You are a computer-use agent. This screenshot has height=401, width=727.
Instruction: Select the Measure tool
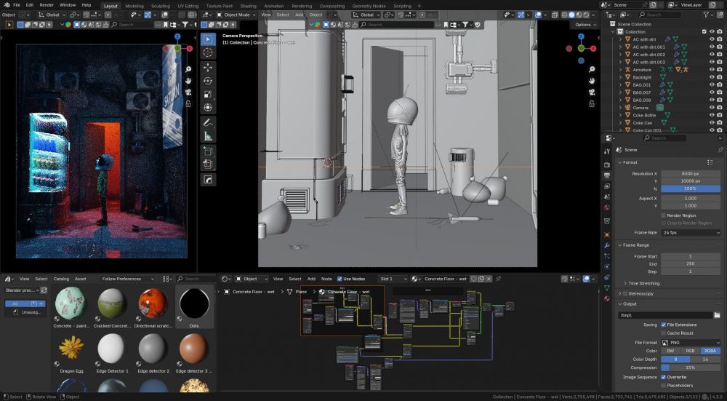pos(208,136)
